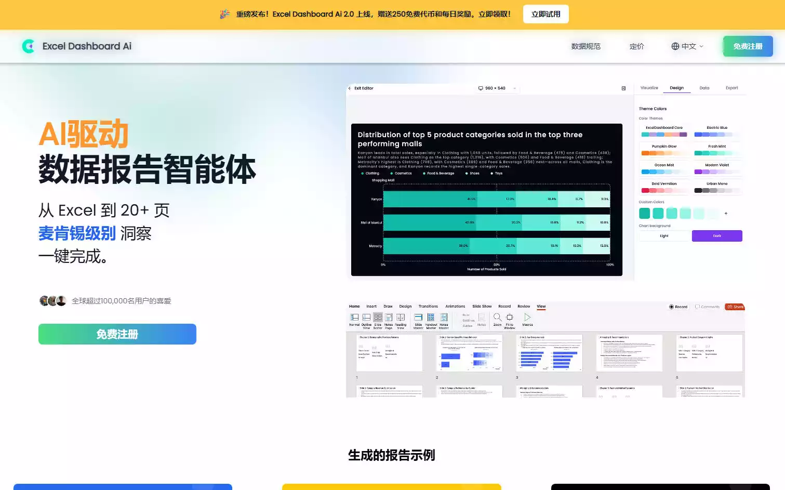This screenshot has width=785, height=490.
Task: Open the View ribbon tab
Action: [x=541, y=307]
